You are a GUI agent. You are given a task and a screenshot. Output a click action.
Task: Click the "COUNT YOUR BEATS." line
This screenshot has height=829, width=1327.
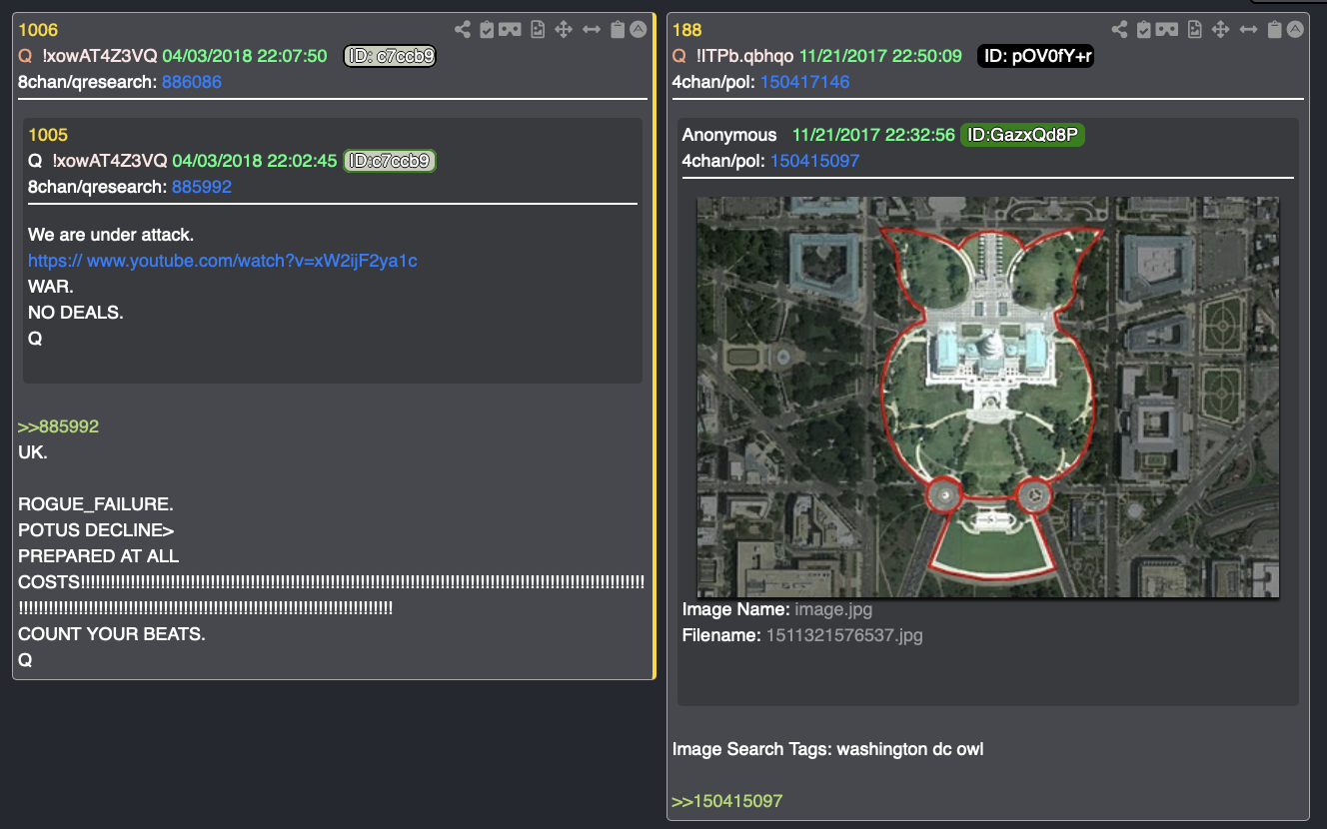[112, 634]
